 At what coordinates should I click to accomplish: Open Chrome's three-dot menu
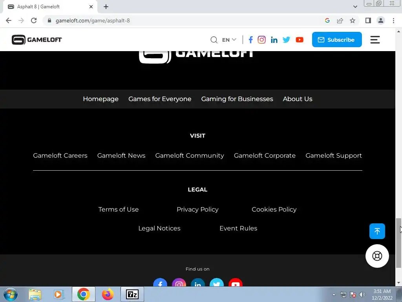(393, 20)
